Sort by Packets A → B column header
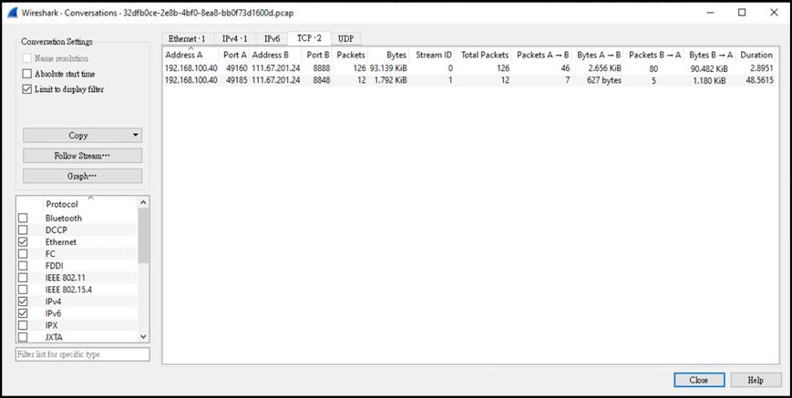Screen dimensions: 792x398 pos(542,55)
